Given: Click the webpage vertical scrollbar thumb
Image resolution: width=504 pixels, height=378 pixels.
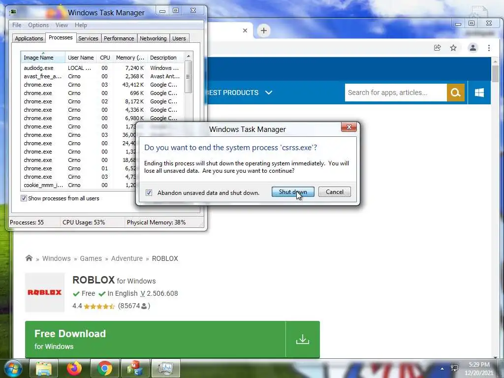Looking at the screenshot, I should [495, 74].
